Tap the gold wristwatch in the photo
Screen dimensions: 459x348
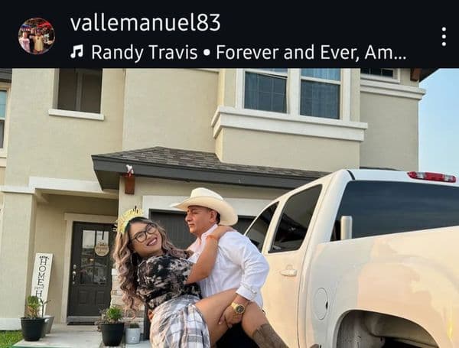click(x=239, y=307)
